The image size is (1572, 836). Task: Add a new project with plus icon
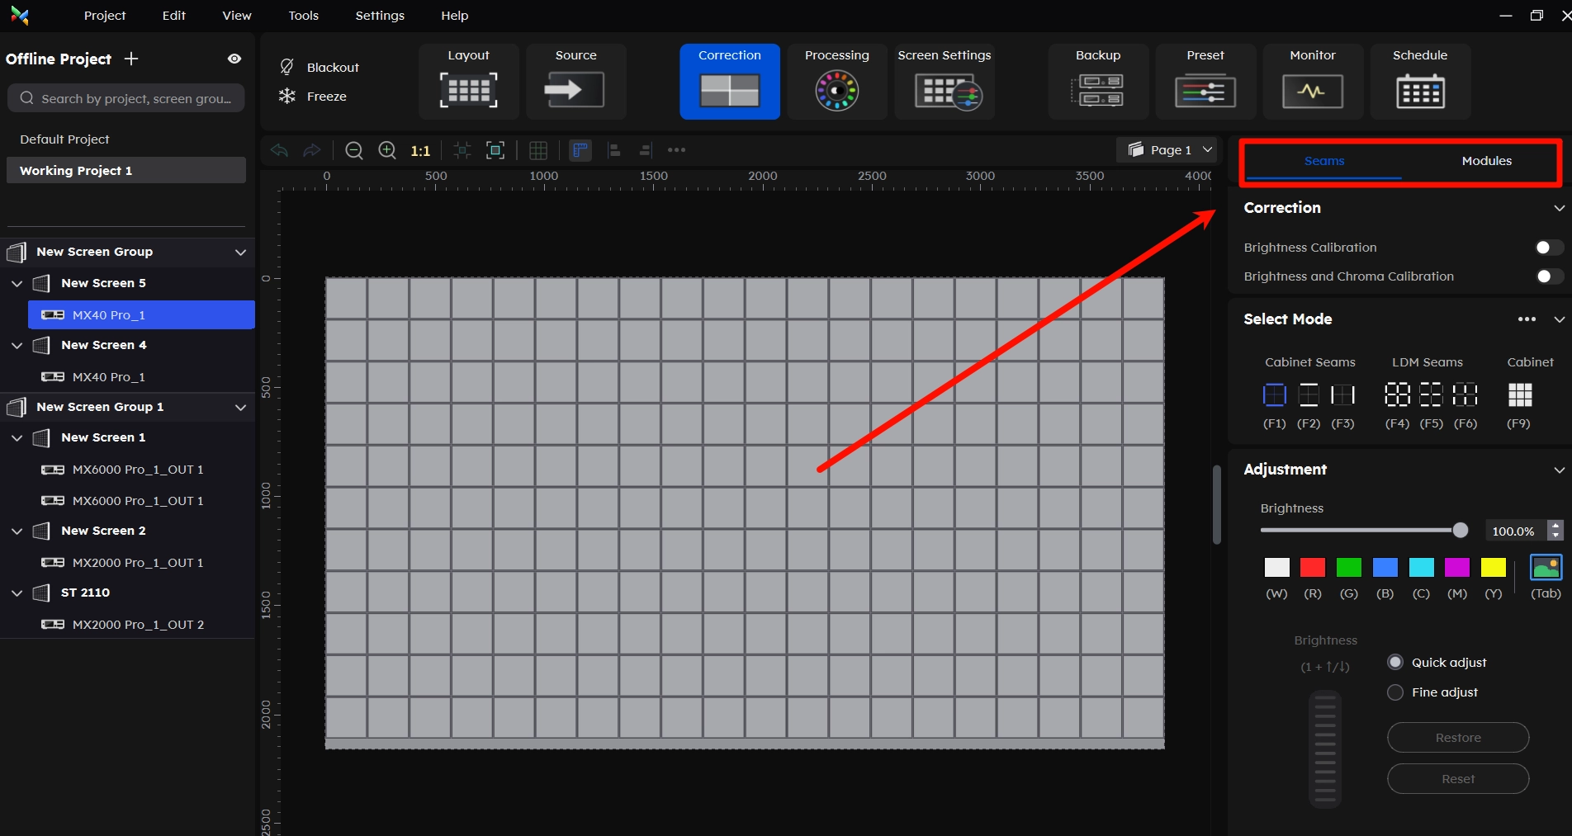coord(131,59)
